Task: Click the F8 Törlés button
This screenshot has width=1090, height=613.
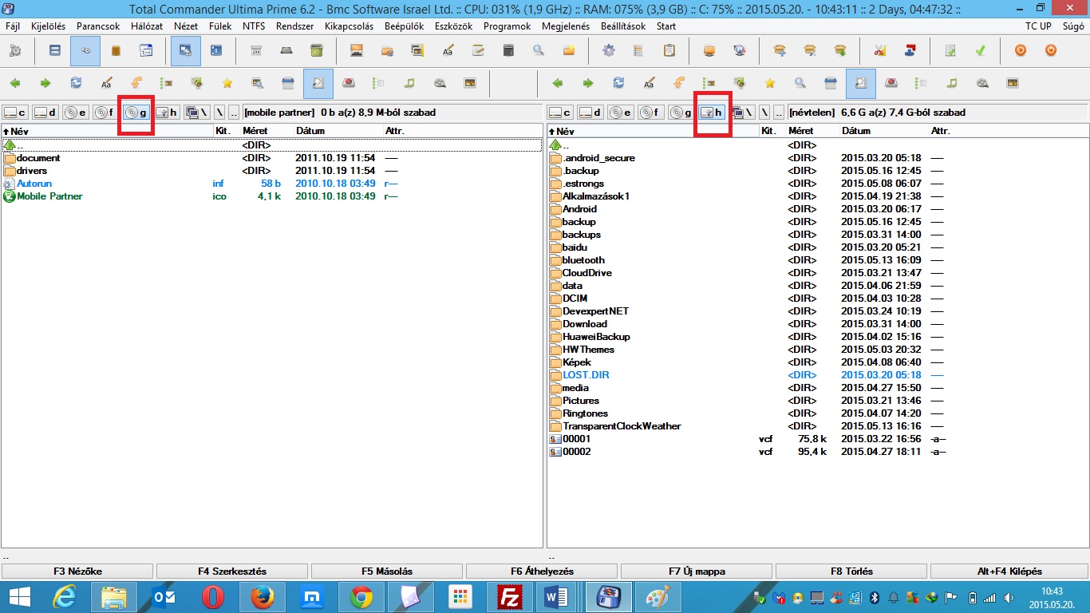Action: click(x=851, y=571)
